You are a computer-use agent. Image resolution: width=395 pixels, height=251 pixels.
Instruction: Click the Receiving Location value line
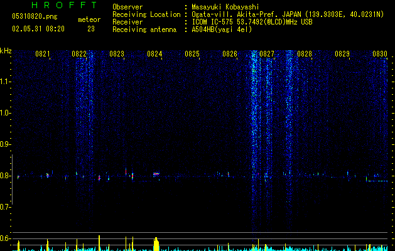point(288,14)
